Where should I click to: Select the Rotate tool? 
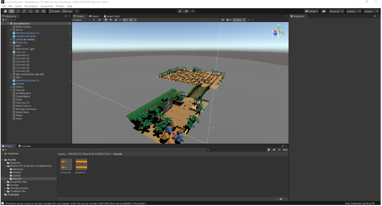(18, 11)
